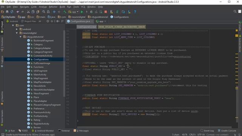The width and height of the screenshot is (242, 136).
Task: Click the Replace icon in toolbar
Action: (48, 12)
